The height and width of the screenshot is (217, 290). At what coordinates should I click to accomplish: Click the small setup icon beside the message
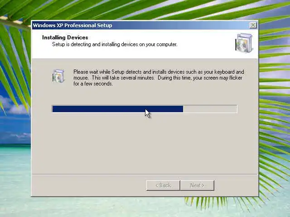[58, 76]
